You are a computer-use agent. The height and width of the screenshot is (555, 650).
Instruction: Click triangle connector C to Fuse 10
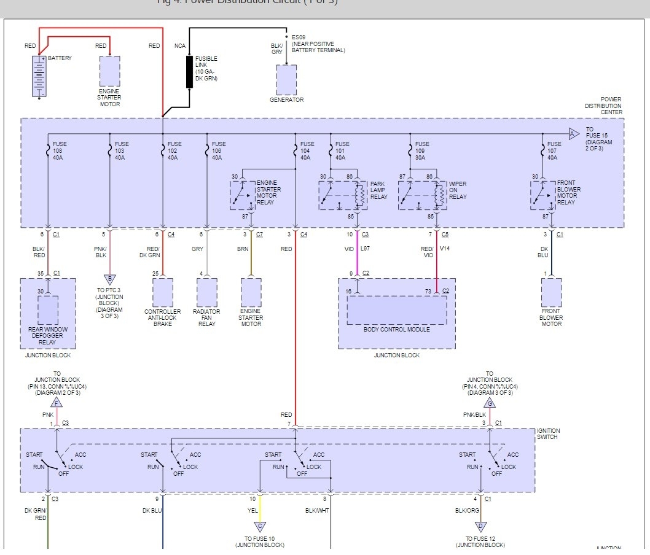[x=260, y=526]
